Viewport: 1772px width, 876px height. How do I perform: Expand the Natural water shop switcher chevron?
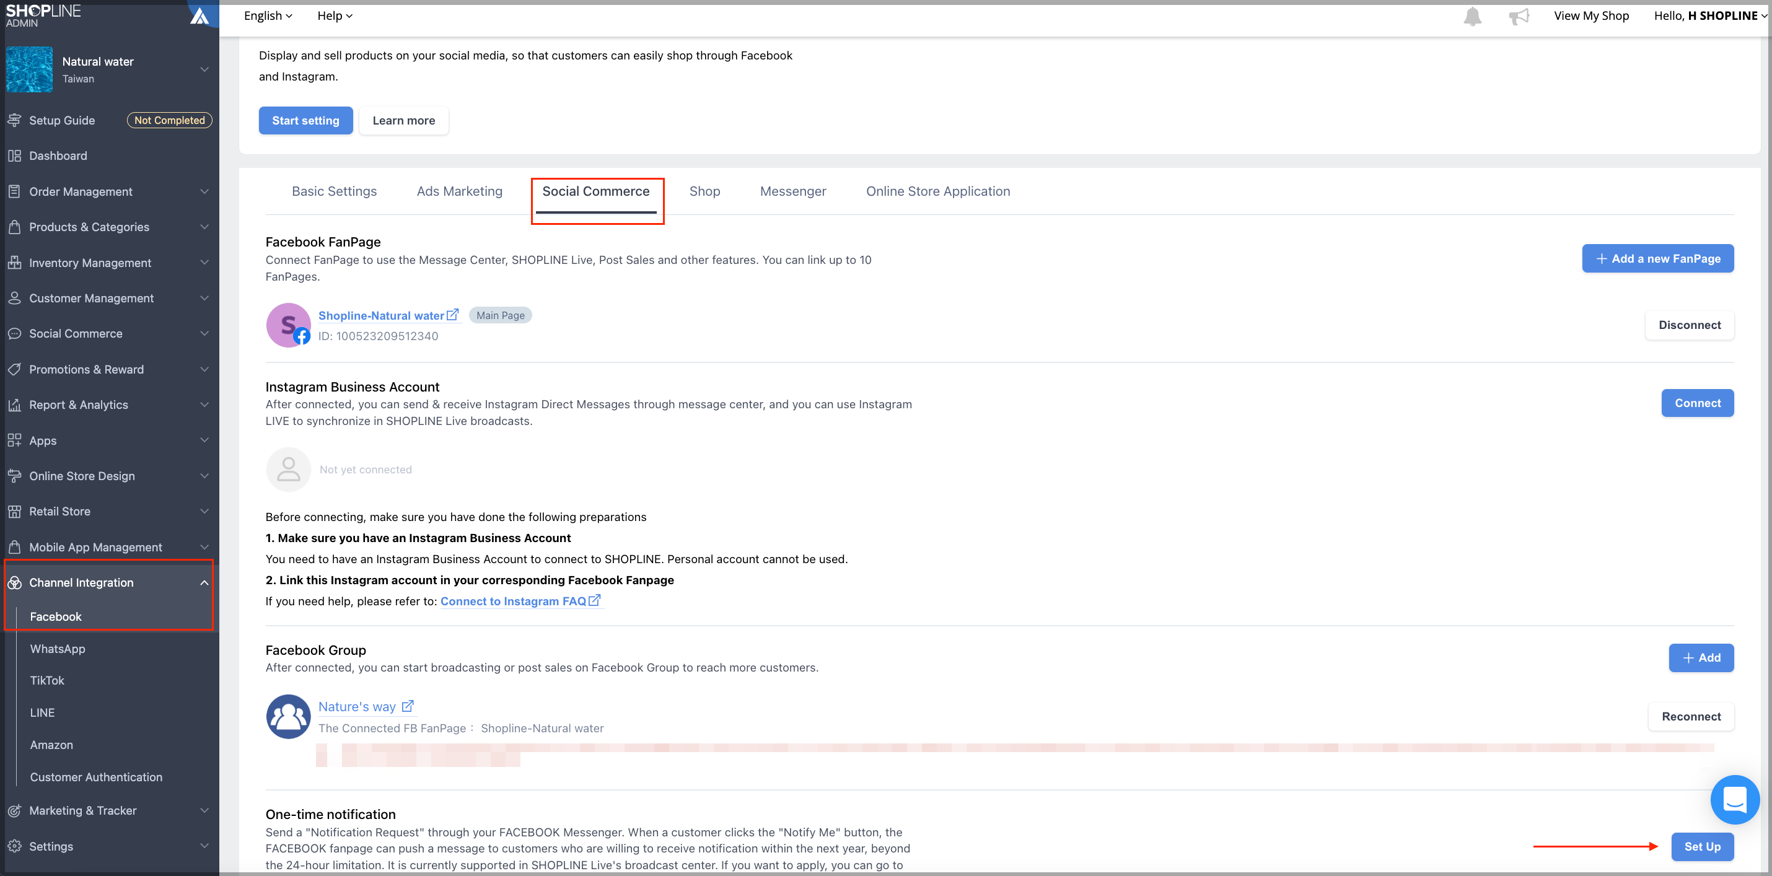204,69
